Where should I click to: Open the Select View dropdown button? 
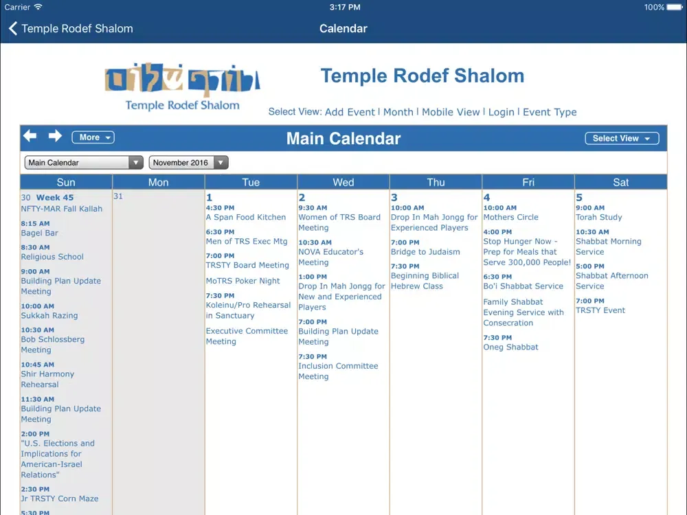622,139
